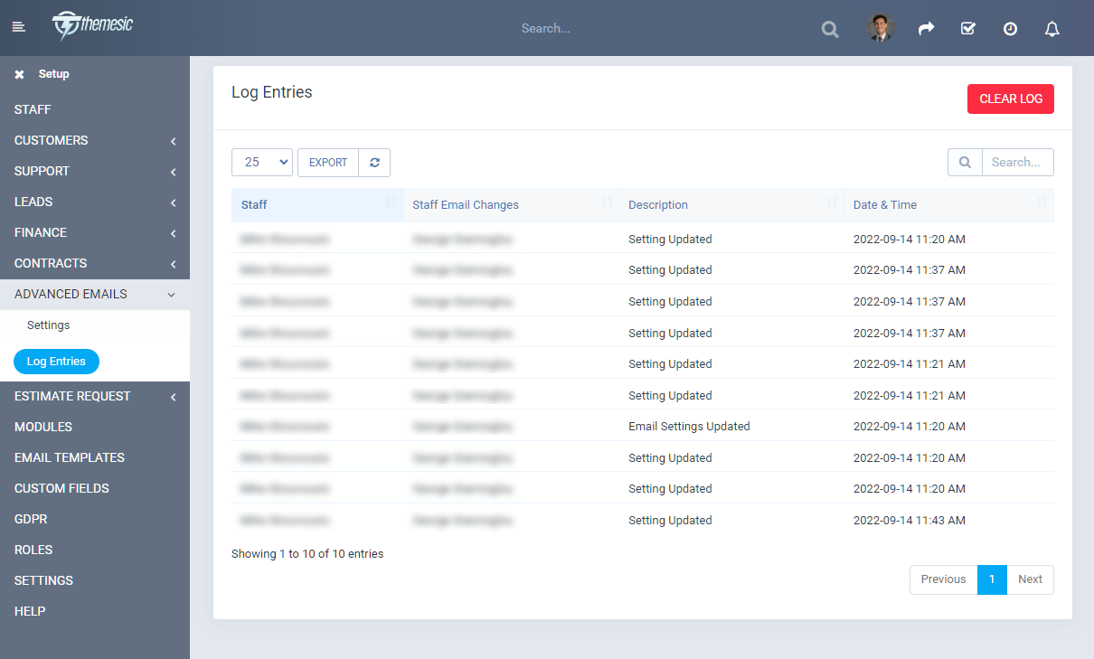This screenshot has height=659, width=1094.
Task: Click inside the table Search field
Action: [x=1016, y=162]
